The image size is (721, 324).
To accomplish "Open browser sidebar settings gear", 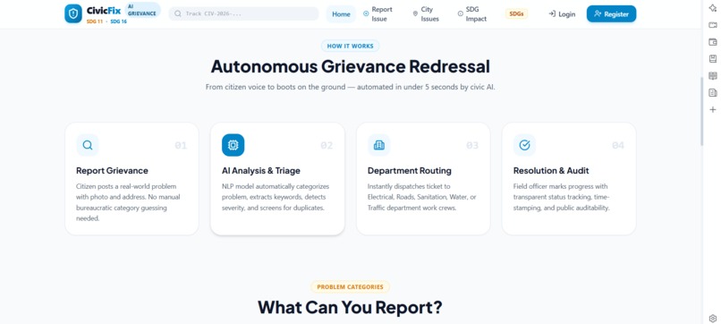I will [713, 318].
